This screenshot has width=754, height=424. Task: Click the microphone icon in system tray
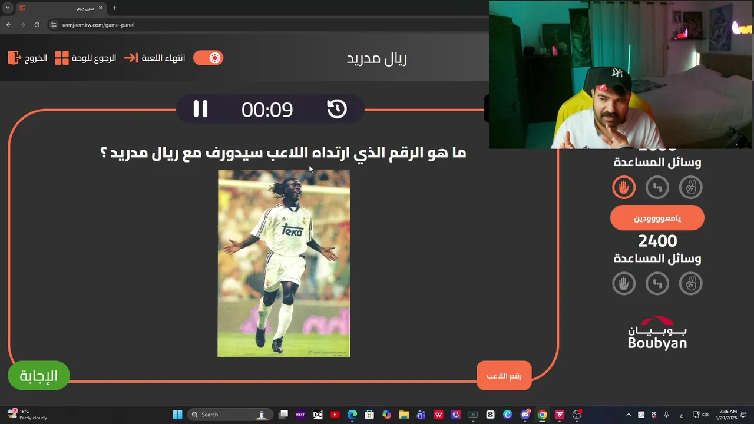666,415
